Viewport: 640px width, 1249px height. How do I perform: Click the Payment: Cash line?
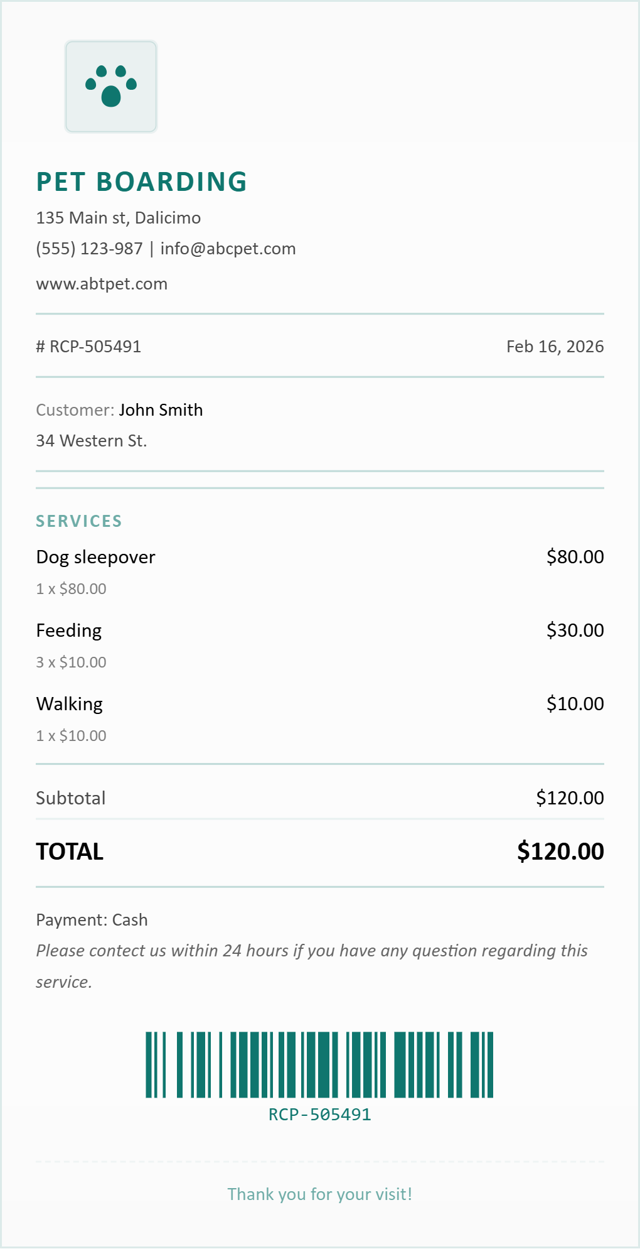click(92, 920)
